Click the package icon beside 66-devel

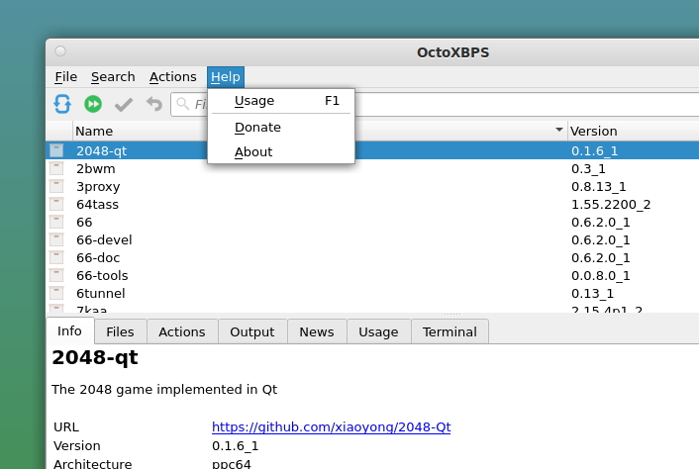56,239
